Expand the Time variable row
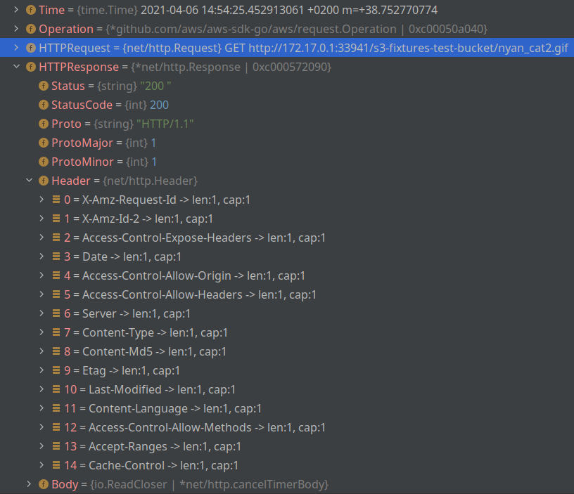The height and width of the screenshot is (494, 574). click(x=16, y=10)
